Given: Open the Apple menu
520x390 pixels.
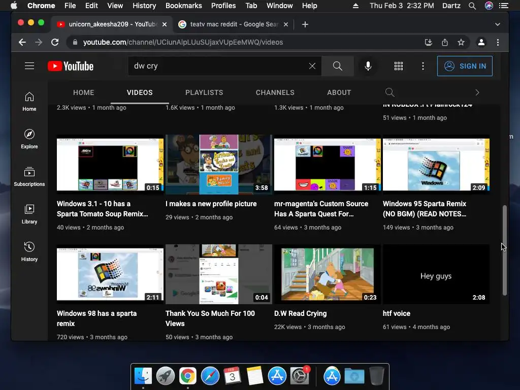Looking at the screenshot, I should 14,6.
